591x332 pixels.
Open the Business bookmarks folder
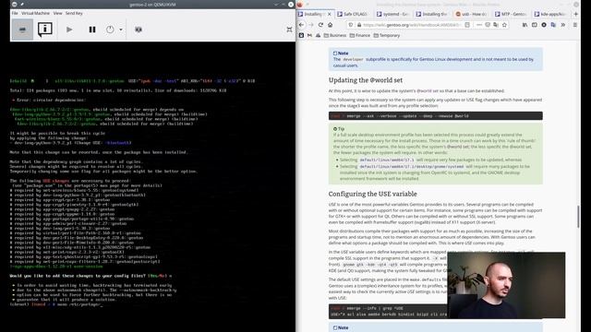(334, 35)
